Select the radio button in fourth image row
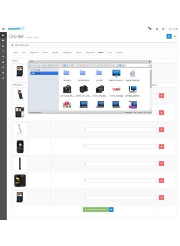Viewport: 180px width, 246px height. 53,147
